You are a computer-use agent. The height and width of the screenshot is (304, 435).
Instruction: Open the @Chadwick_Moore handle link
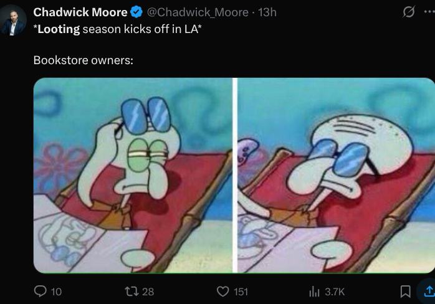pyautogui.click(x=198, y=12)
